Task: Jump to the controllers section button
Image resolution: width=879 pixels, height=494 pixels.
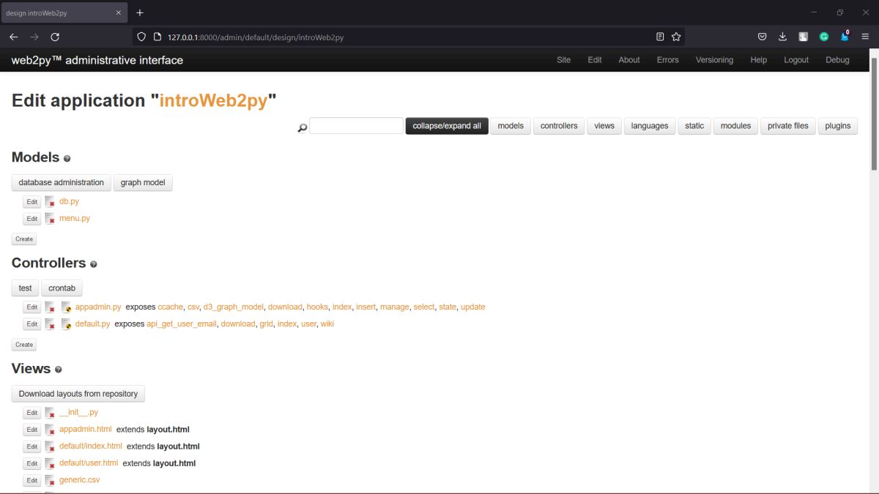Action: [x=559, y=126]
